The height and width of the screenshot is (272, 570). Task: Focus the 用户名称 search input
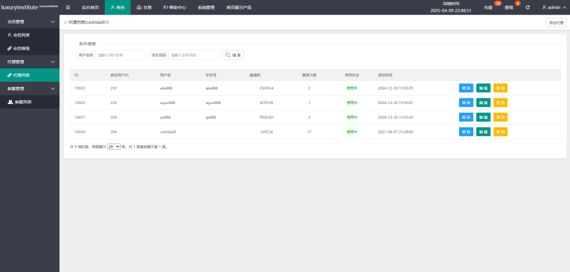tap(120, 55)
